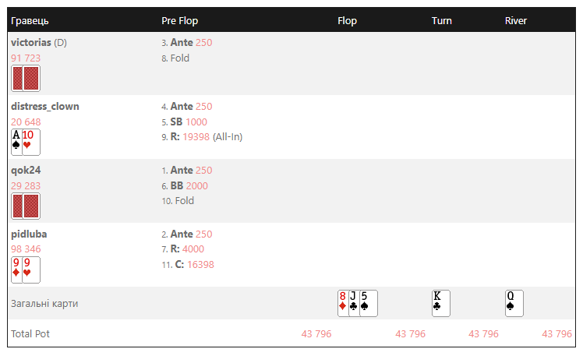Click the 5 of spades flop card
This screenshot has width=583, height=356.
(369, 303)
